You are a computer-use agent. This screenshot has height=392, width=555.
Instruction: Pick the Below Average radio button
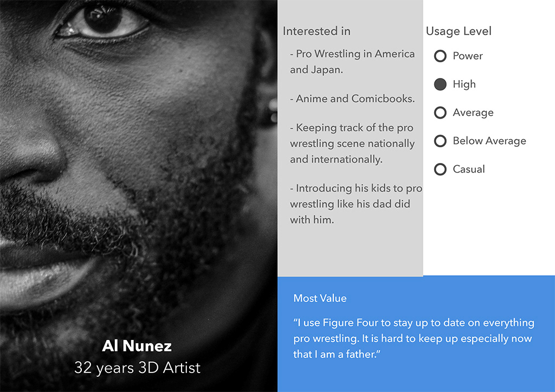[440, 141]
